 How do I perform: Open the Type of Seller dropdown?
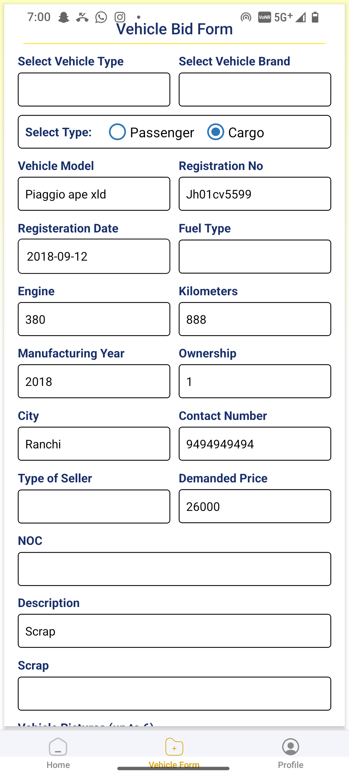(94, 506)
